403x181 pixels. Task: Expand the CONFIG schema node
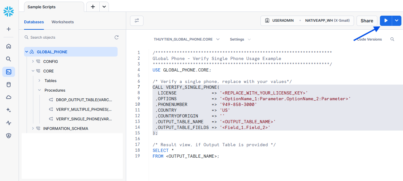pyautogui.click(x=33, y=62)
